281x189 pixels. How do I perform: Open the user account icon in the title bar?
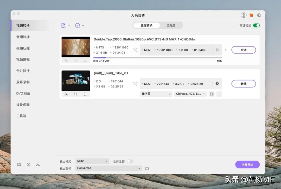click(244, 15)
